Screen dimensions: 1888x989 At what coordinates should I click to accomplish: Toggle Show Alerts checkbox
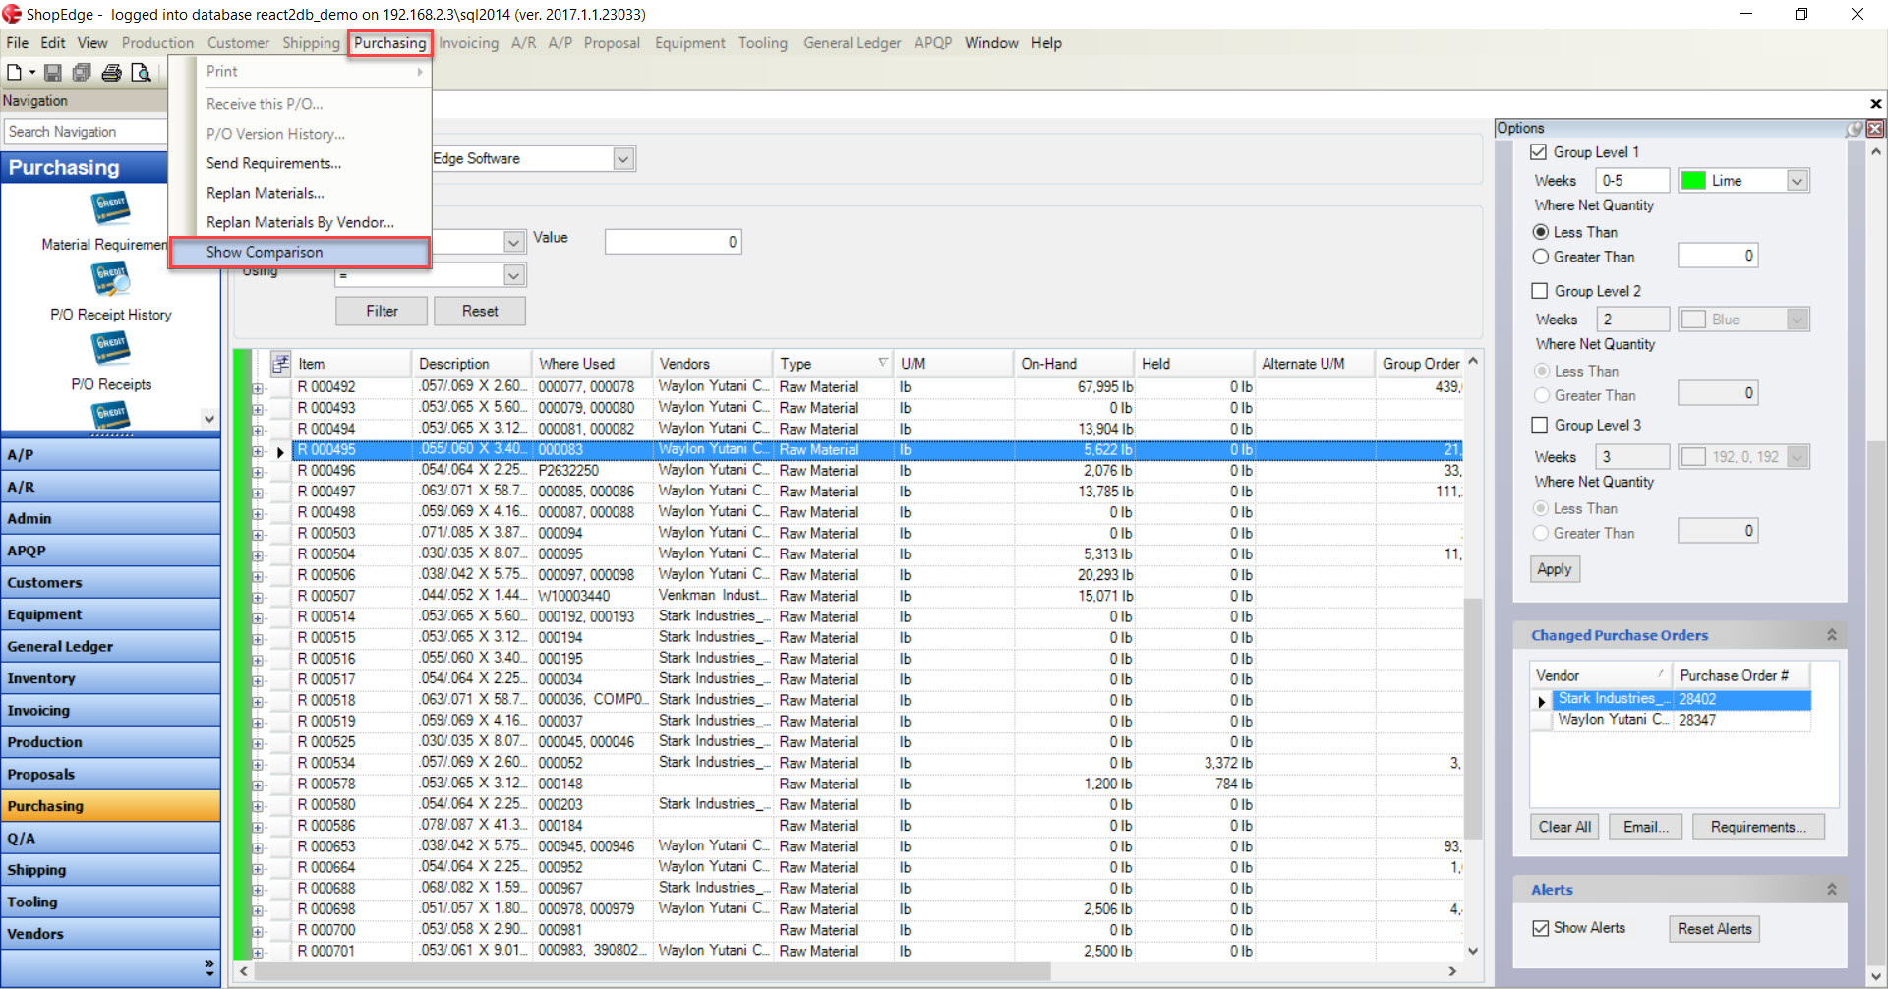1541,928
